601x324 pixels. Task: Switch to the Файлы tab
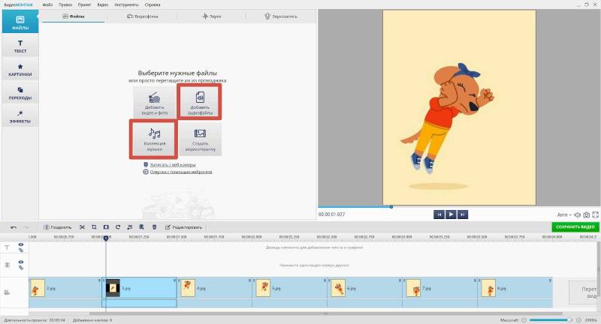tap(73, 16)
